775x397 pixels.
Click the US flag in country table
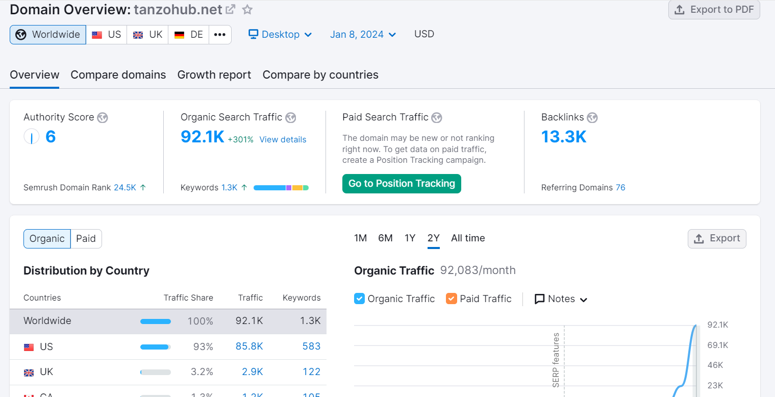pyautogui.click(x=29, y=347)
